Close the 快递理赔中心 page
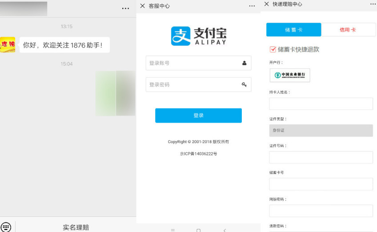The width and height of the screenshot is (377, 232). click(266, 4)
